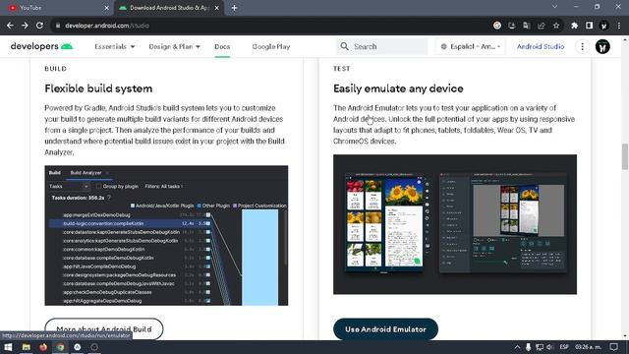Focus the site Search field
The height and width of the screenshot is (354, 629).
click(x=381, y=46)
